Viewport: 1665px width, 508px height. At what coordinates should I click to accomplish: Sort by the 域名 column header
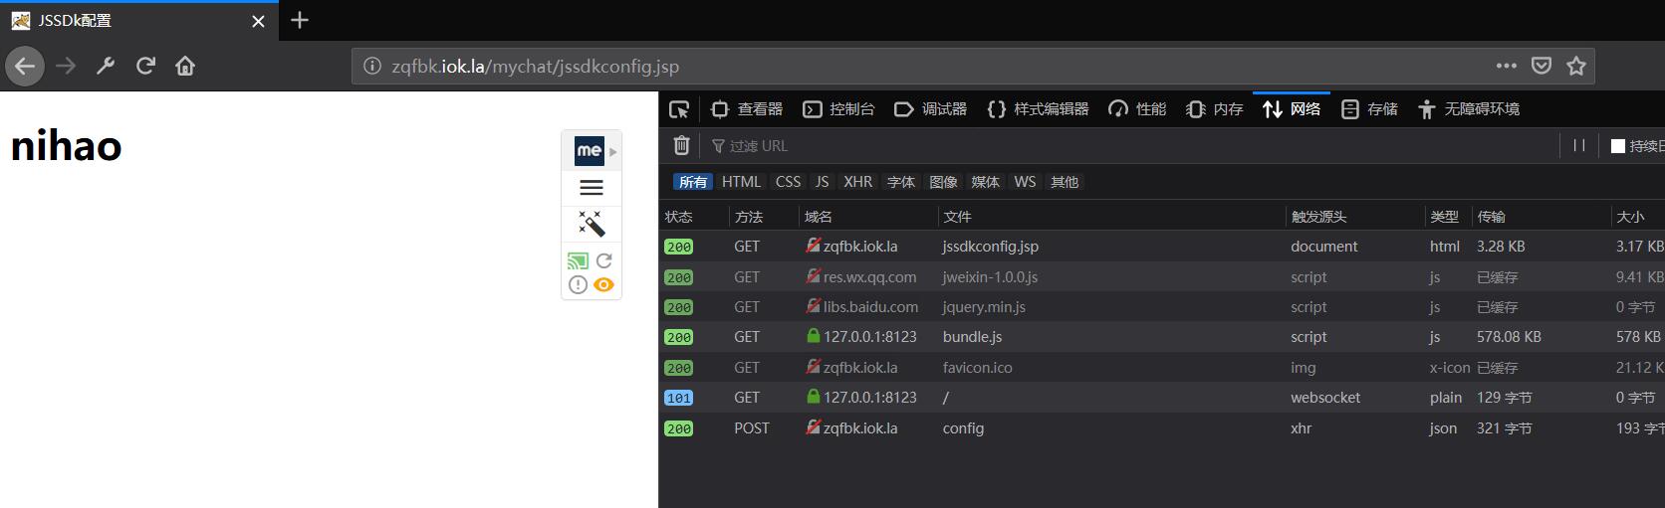click(x=867, y=217)
